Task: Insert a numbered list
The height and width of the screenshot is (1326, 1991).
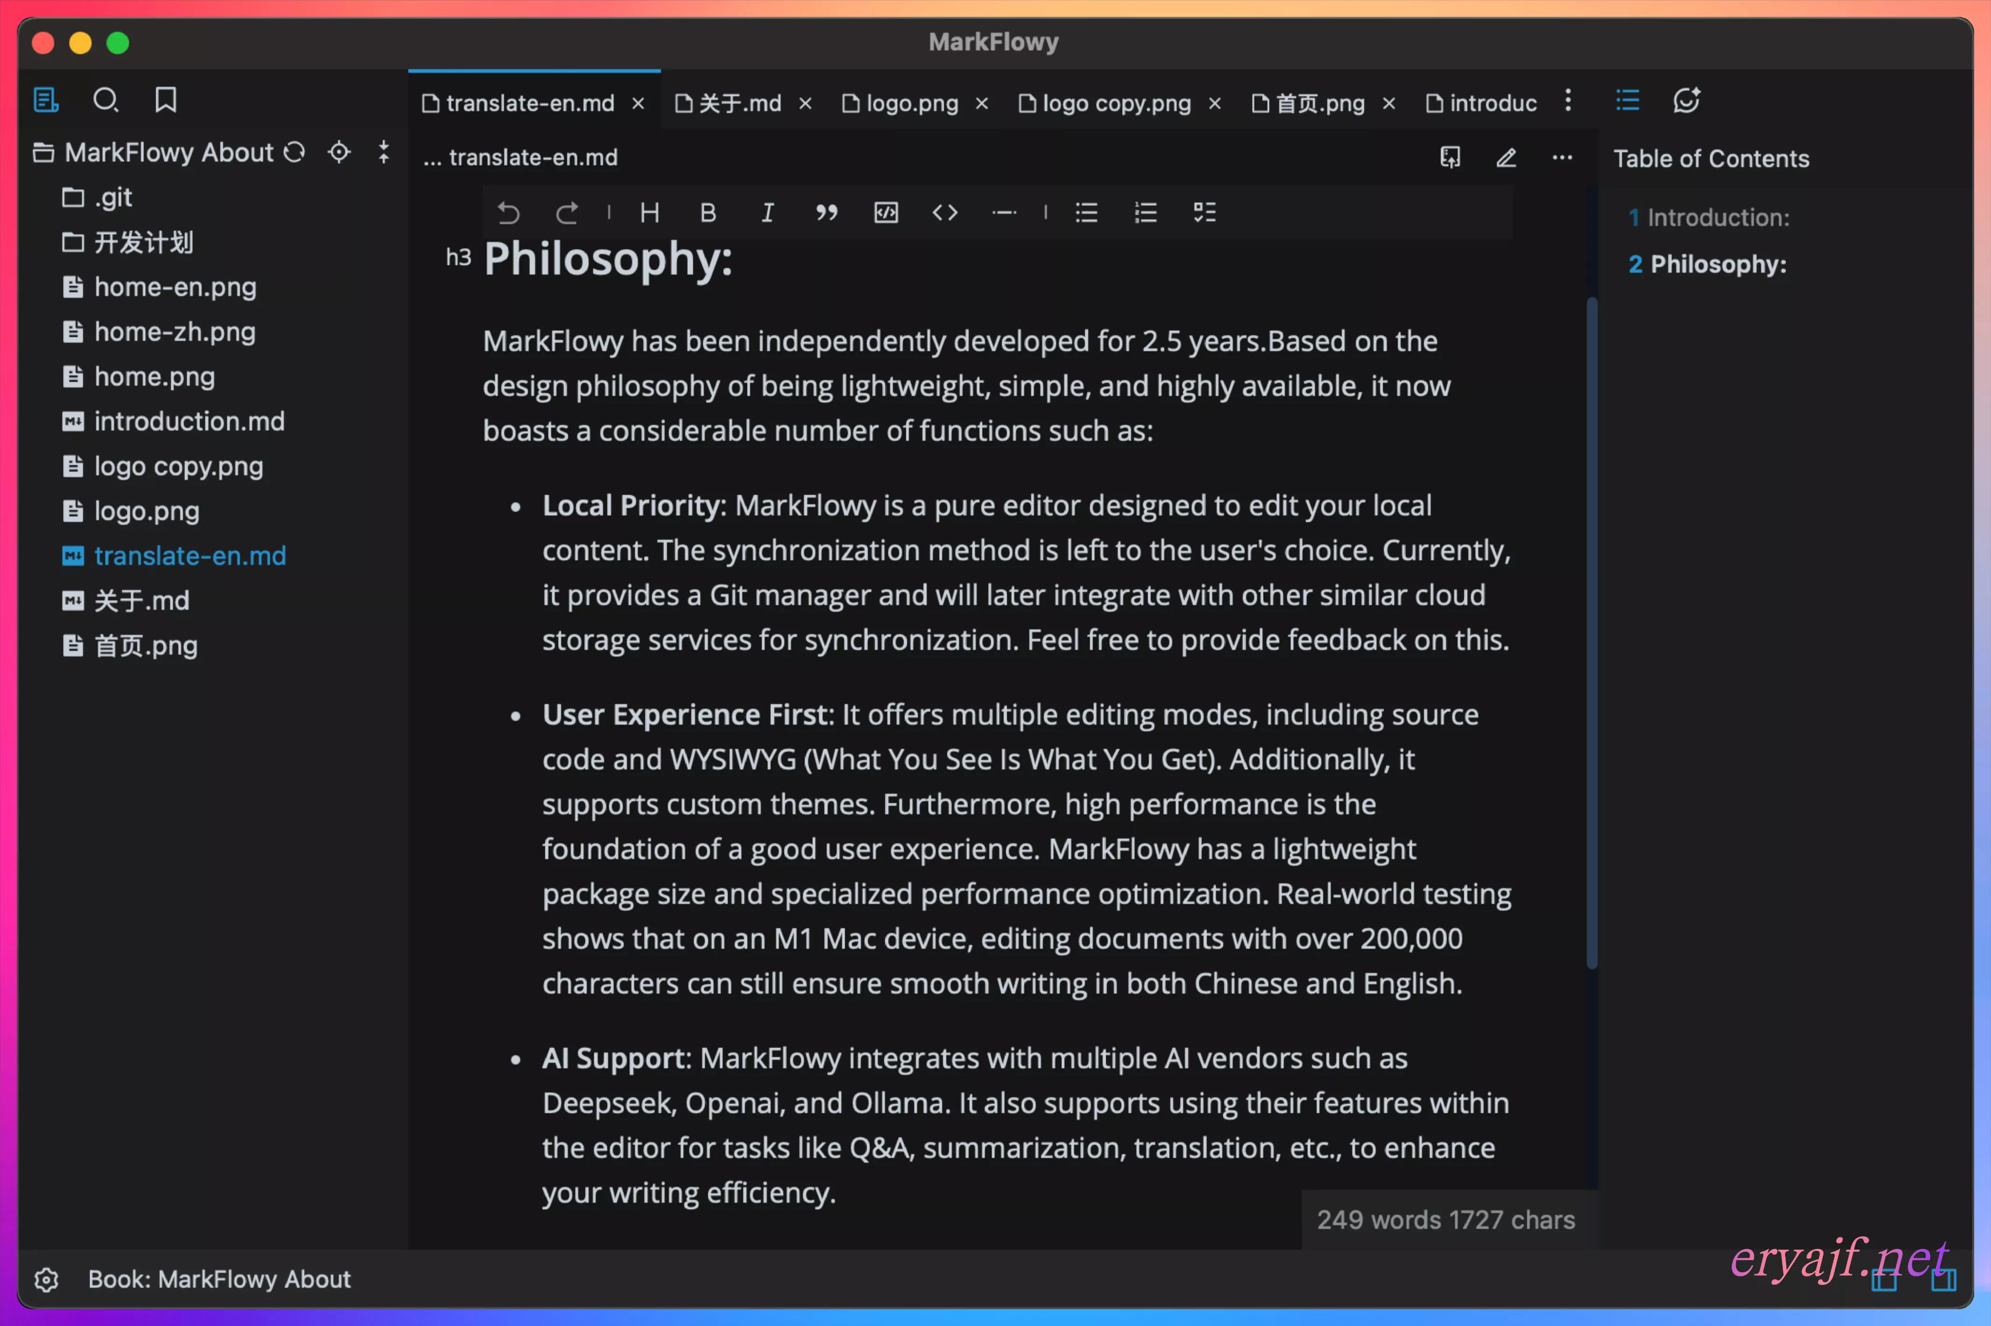Action: (x=1146, y=212)
